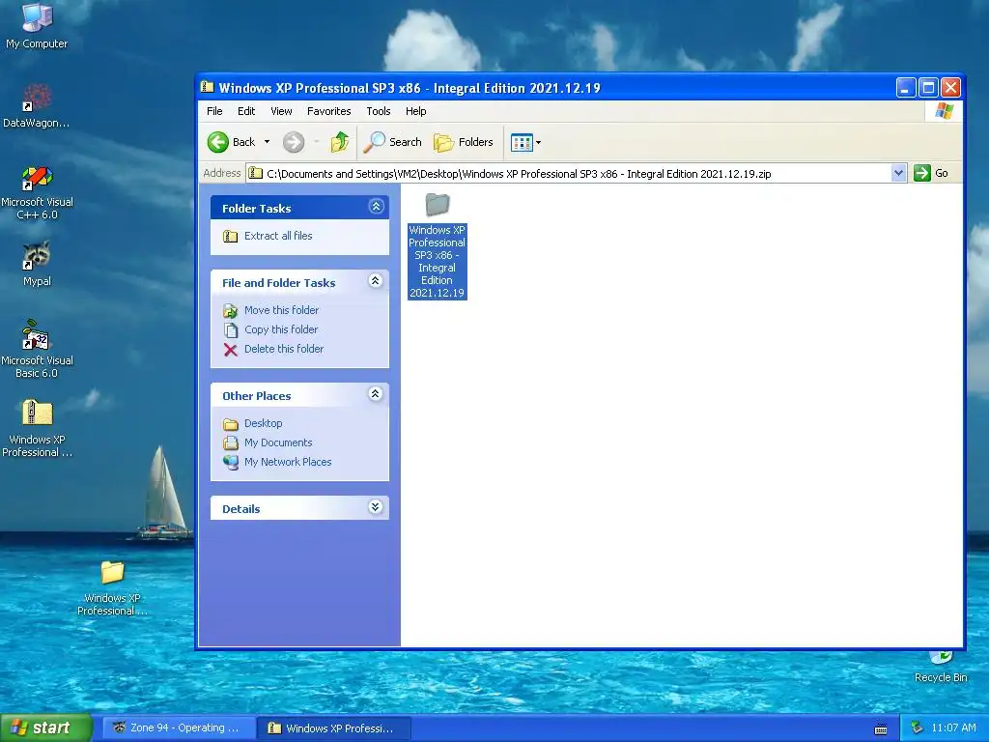Open the Favorites menu
Image resolution: width=989 pixels, height=742 pixels.
pyautogui.click(x=328, y=111)
